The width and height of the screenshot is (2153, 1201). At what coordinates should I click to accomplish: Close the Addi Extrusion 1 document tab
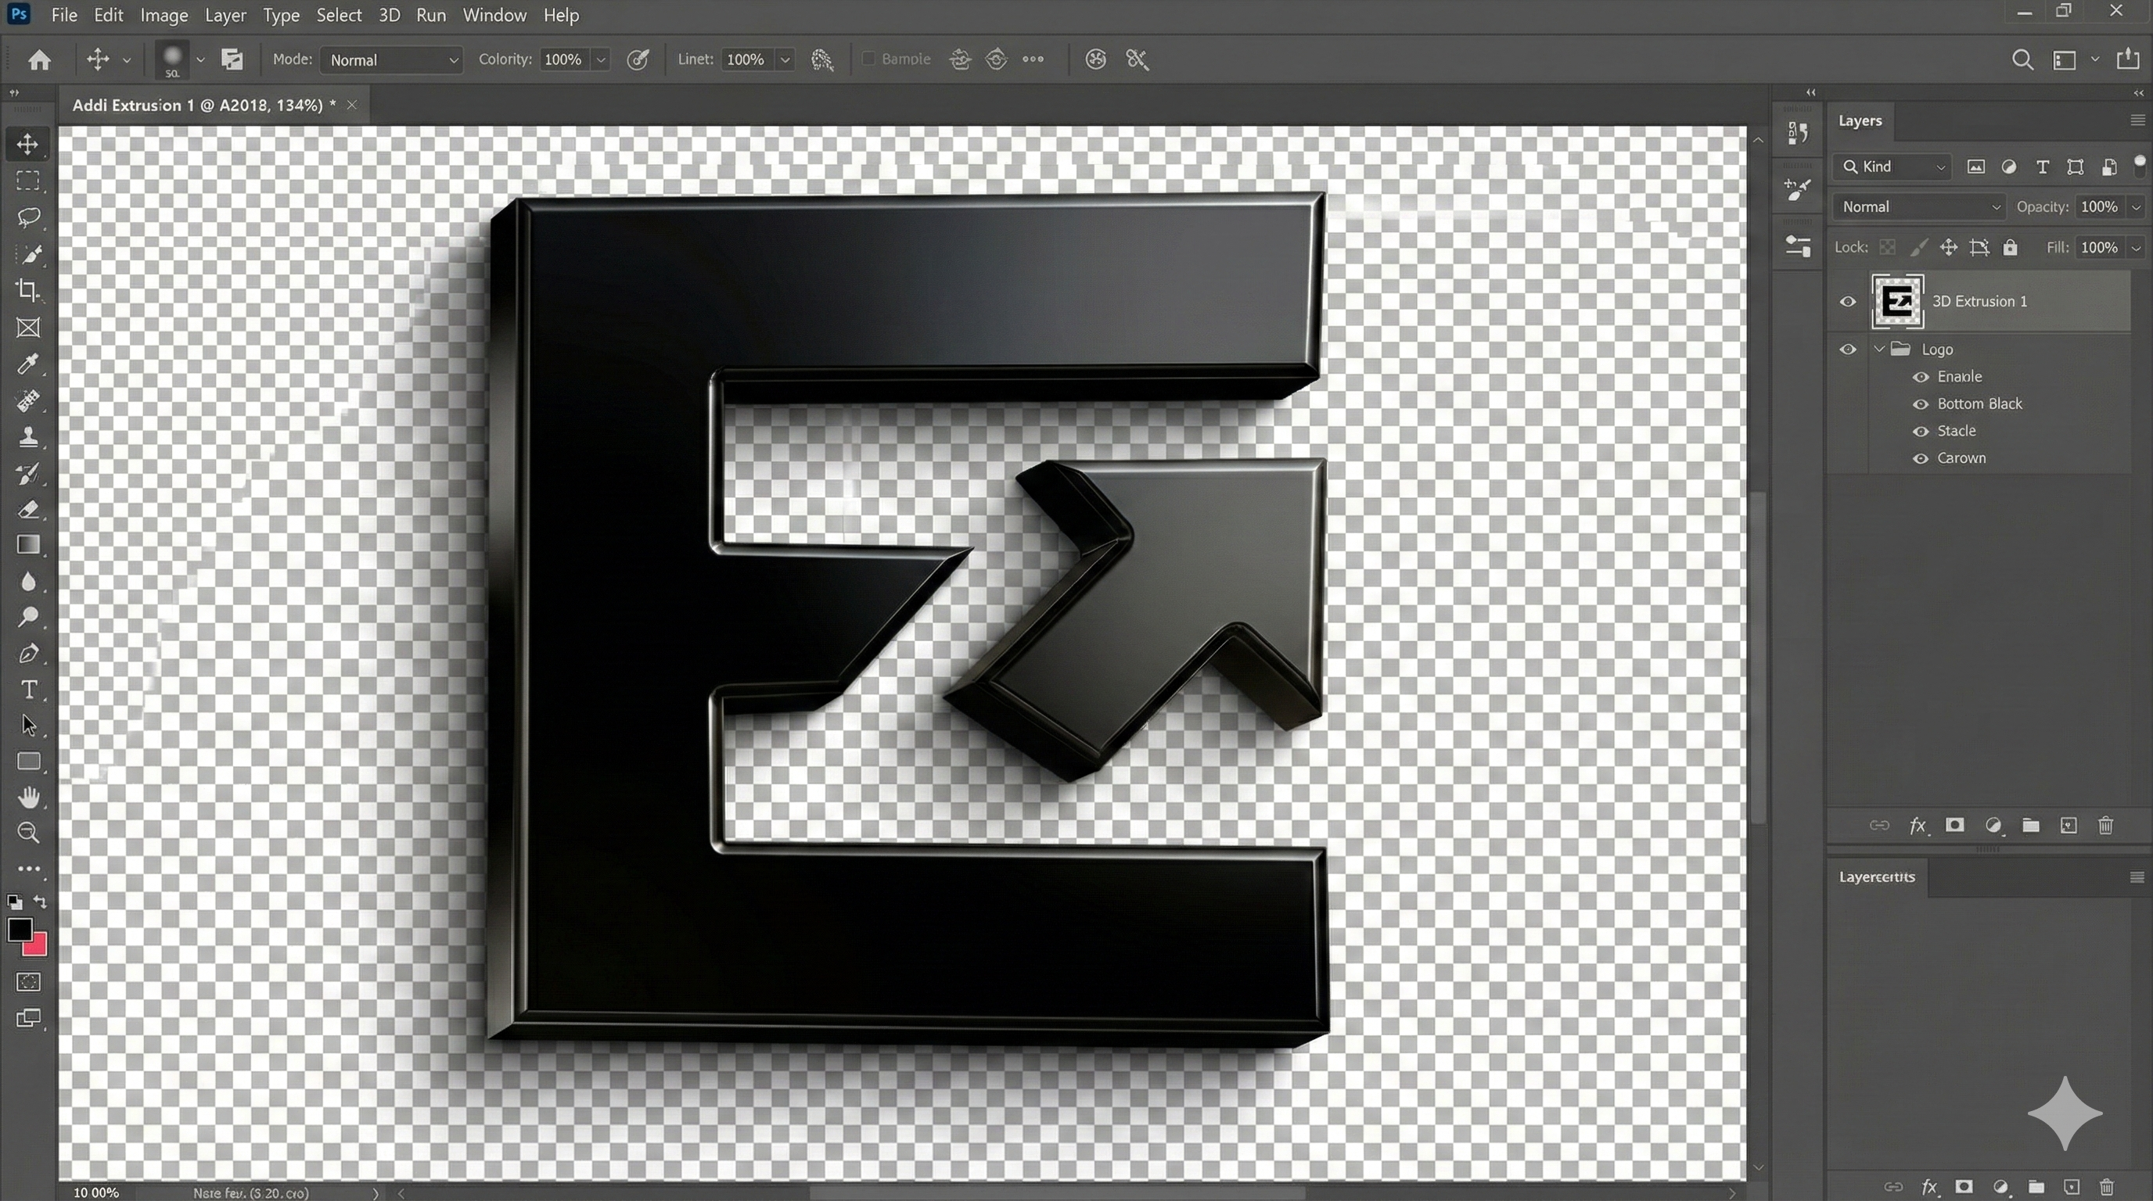352,105
